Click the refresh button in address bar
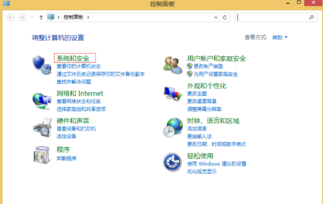Image resolution: width=323 pixels, height=204 pixels. 225,17
